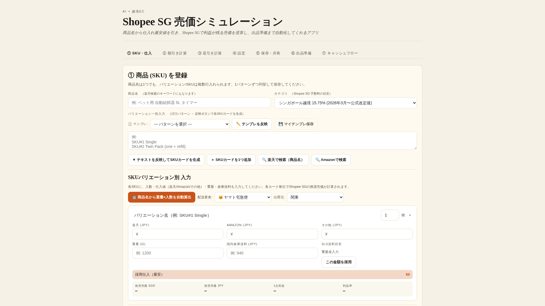The height and width of the screenshot is (306, 545).
Task: Click the 利益率 label
Action: coord(347,286)
